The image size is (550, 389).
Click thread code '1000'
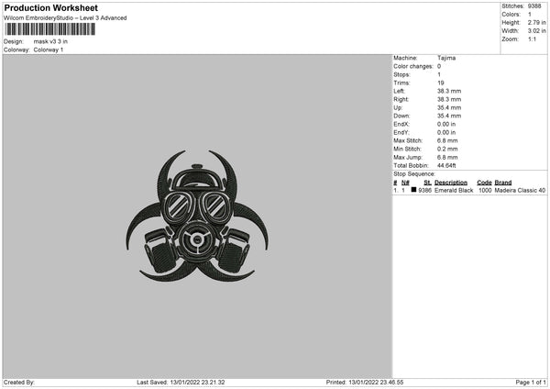[x=485, y=190]
